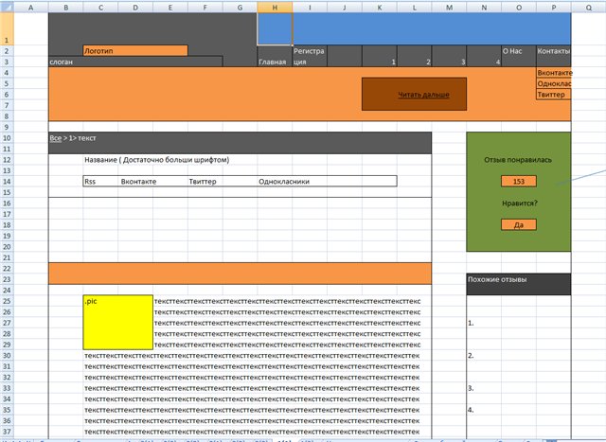This screenshot has width=606, height=442.
Task: Click list item 1. under Похожие отзывы
Action: point(471,323)
